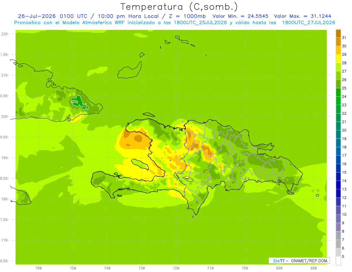The width and height of the screenshot is (352, 272).
Task: Click the blue segment between 15 and 16
Action: (x=338, y=168)
